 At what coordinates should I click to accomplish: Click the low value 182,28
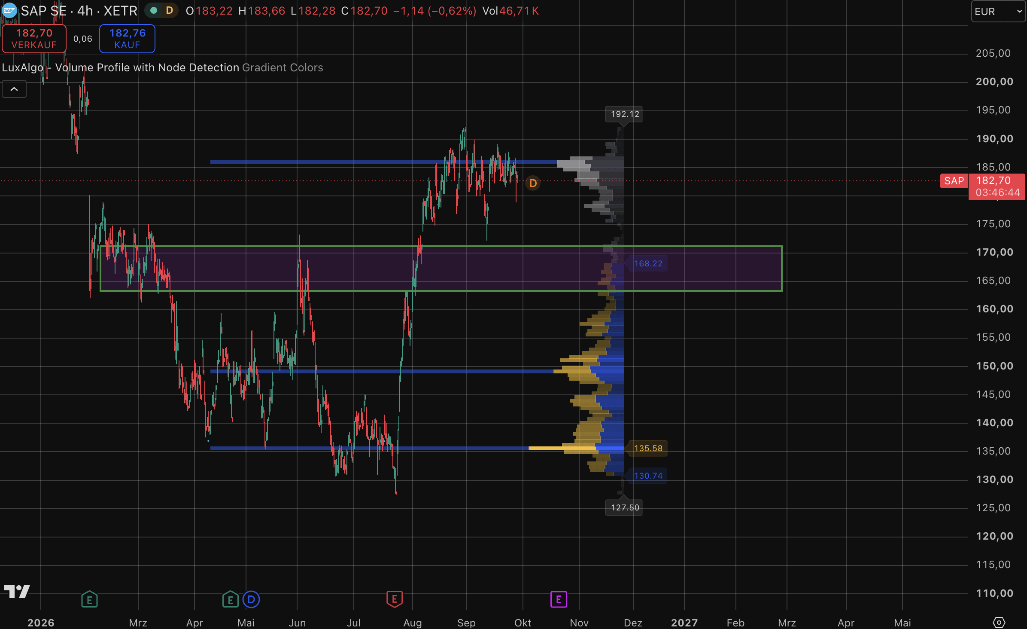click(x=317, y=11)
